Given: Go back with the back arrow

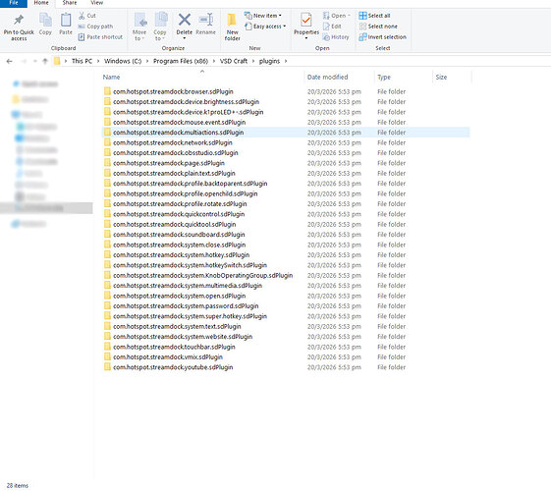Looking at the screenshot, I should pyautogui.click(x=10, y=61).
